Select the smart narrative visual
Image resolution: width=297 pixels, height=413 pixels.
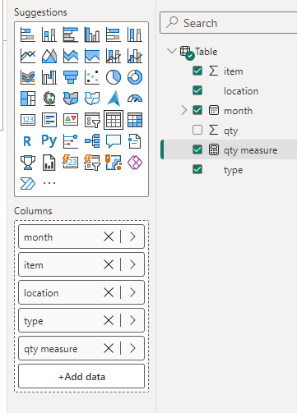135,141
